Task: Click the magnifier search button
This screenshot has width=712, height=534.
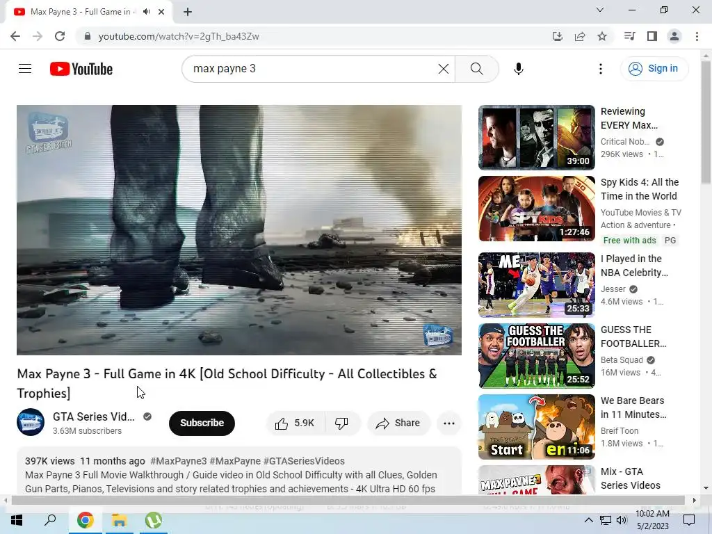Action: [477, 69]
